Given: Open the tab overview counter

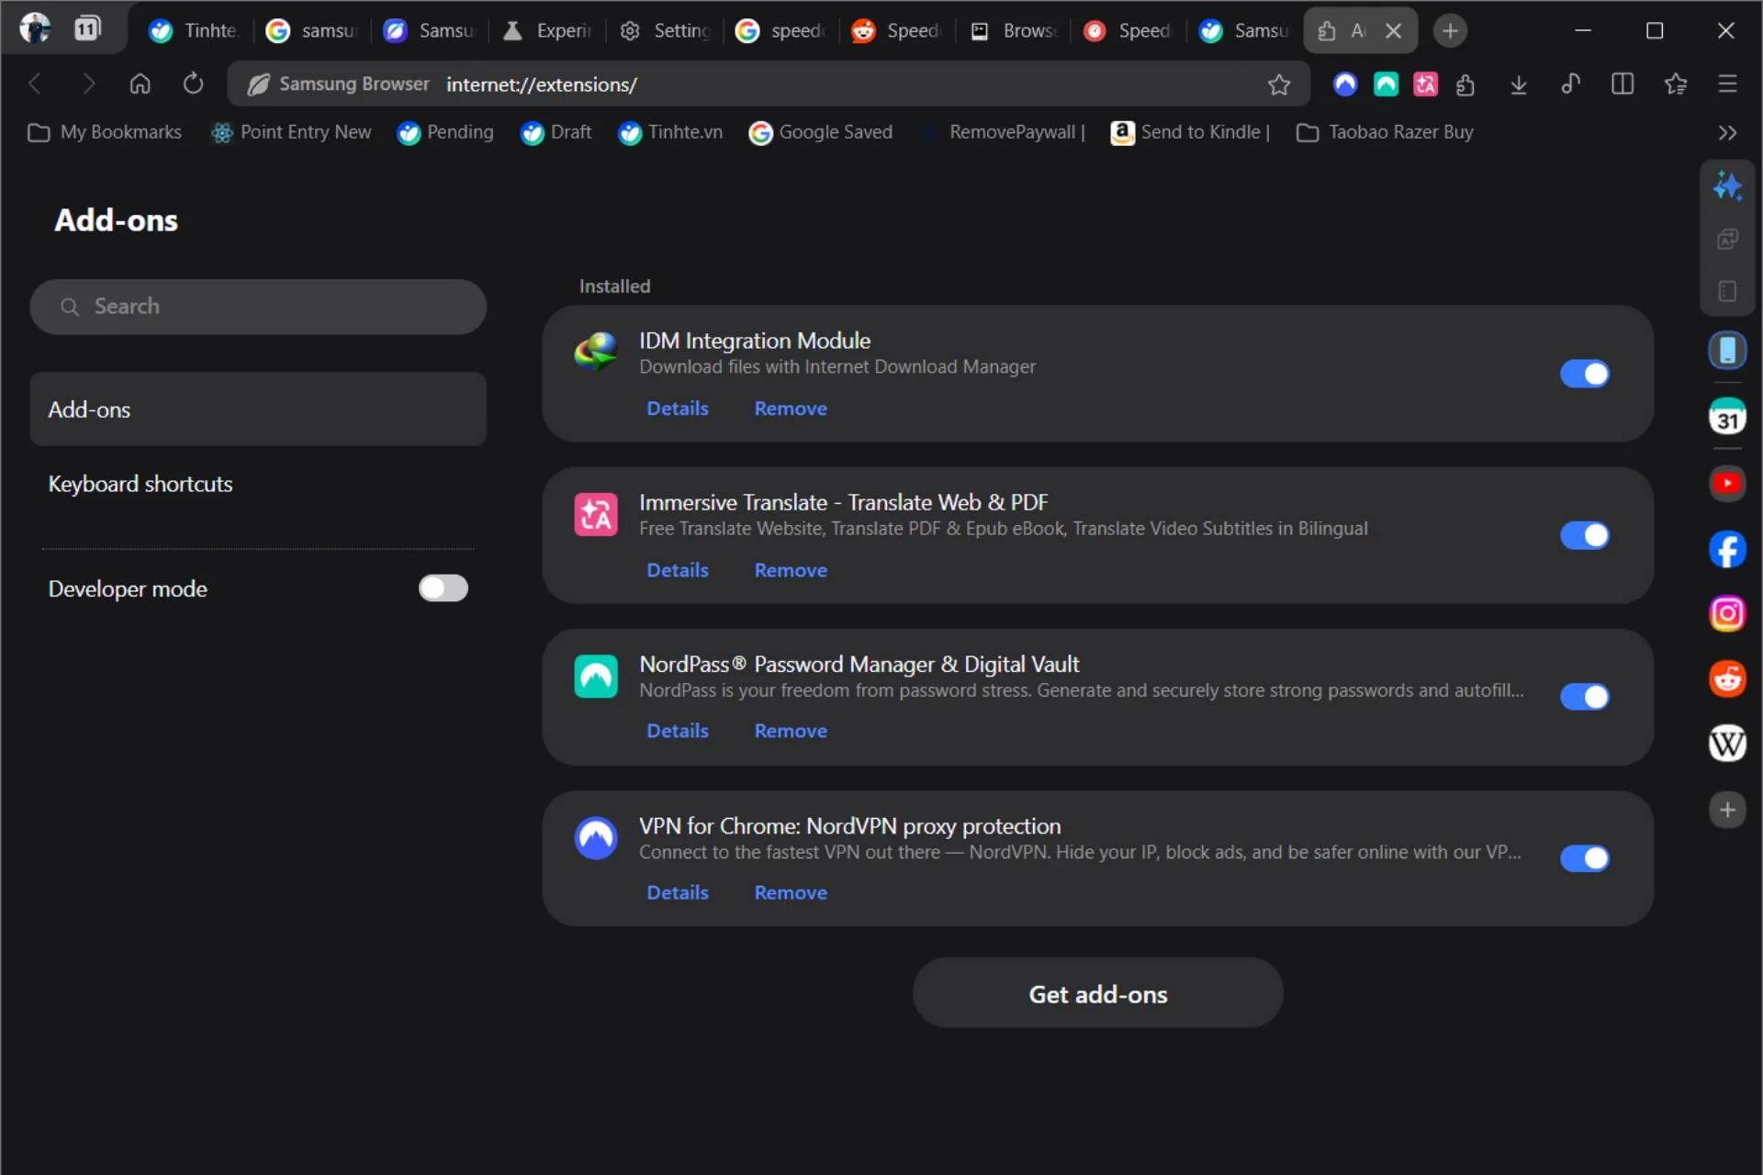Looking at the screenshot, I should pyautogui.click(x=86, y=28).
